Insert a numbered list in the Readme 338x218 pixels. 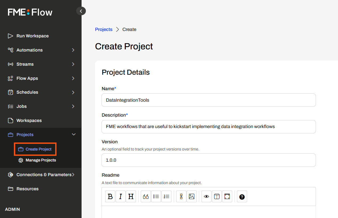(x=166, y=197)
